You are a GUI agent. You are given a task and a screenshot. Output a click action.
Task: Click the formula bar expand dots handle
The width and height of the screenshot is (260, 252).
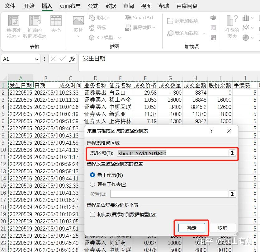[44, 59]
